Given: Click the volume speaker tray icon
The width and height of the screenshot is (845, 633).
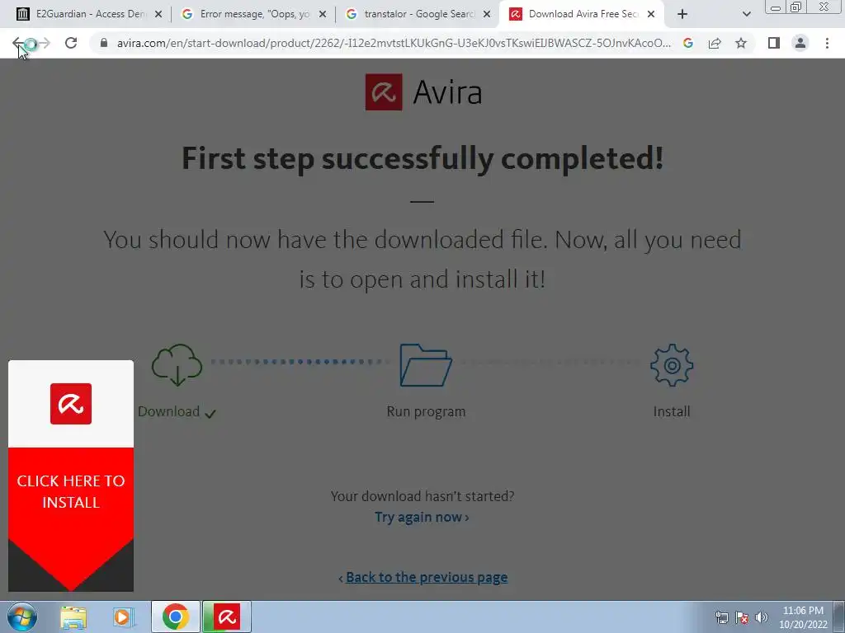Looking at the screenshot, I should [x=761, y=617].
